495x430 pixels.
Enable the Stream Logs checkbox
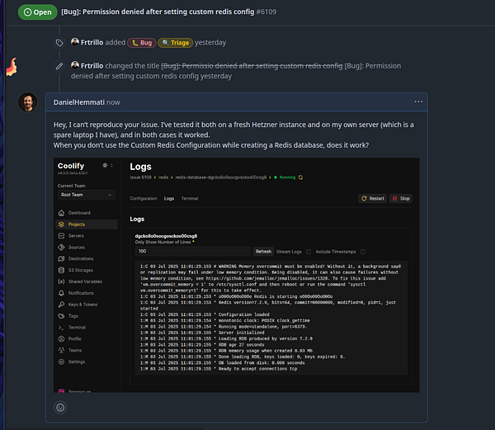(309, 252)
